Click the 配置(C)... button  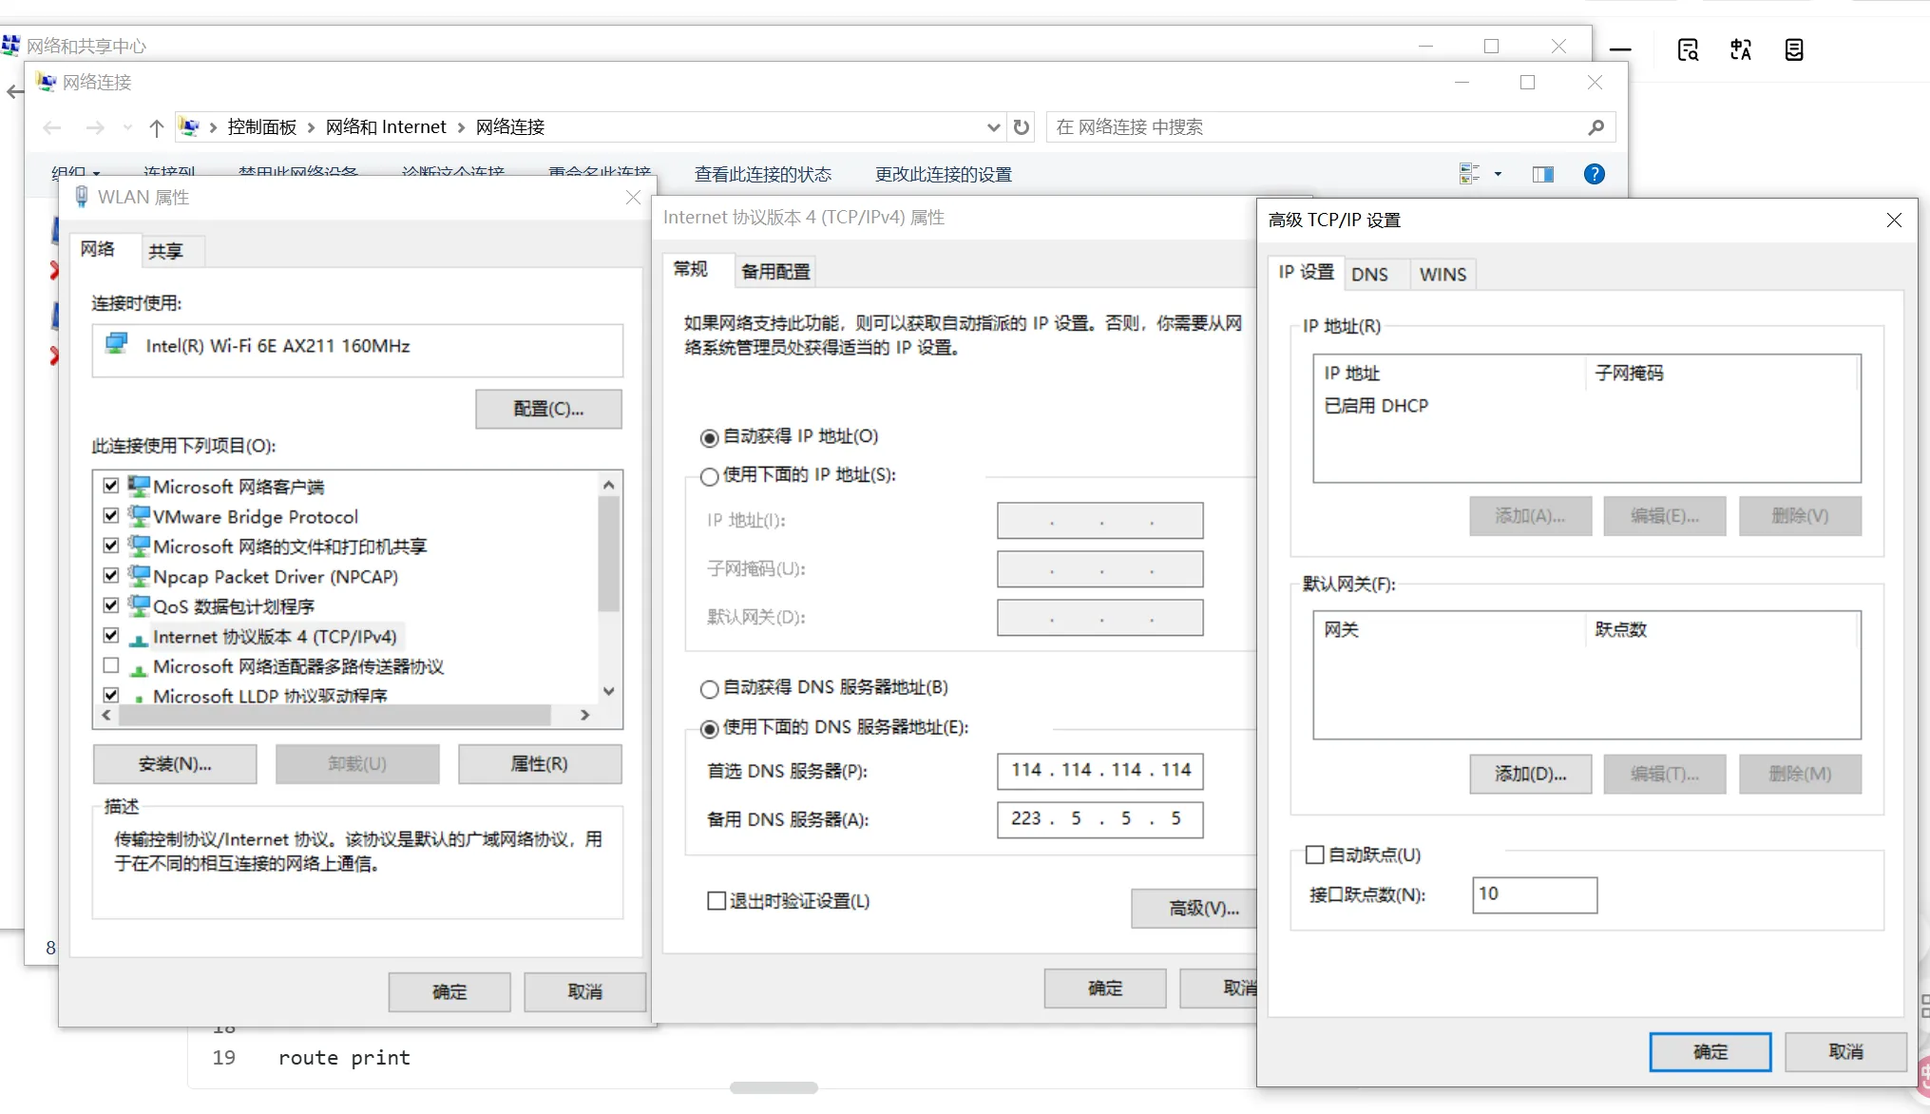click(548, 409)
